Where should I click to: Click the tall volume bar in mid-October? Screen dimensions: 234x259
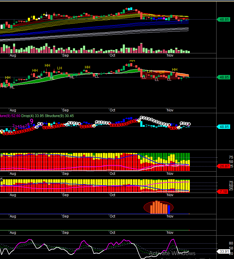pyautogui.click(x=141, y=48)
